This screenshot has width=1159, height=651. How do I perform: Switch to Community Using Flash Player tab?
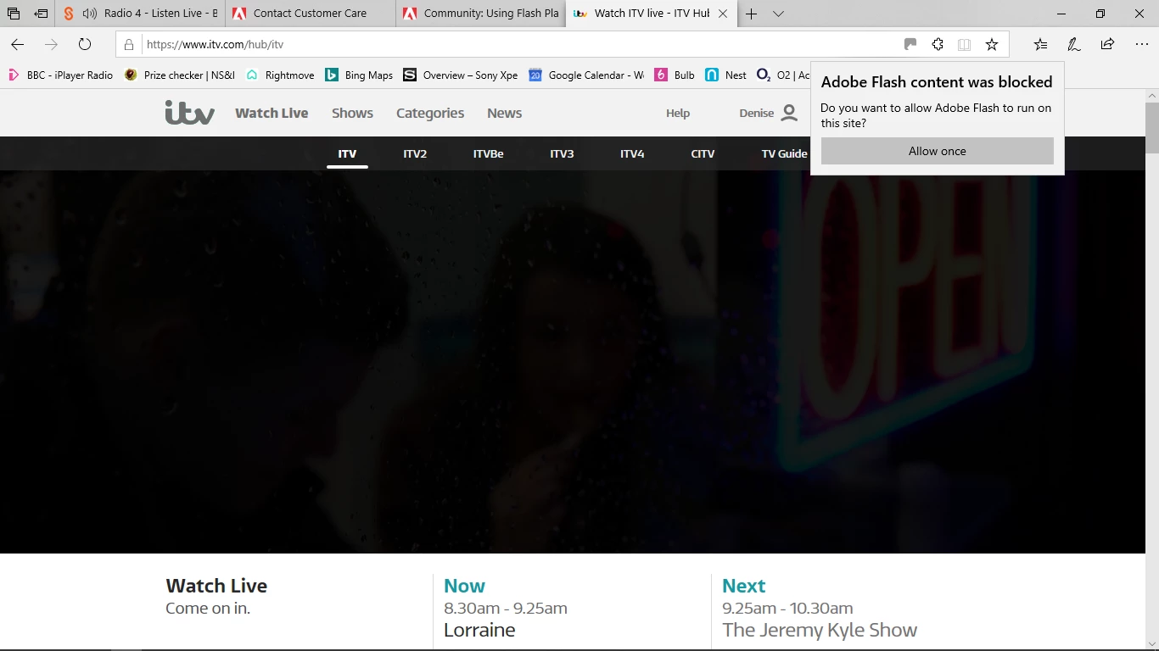tap(480, 14)
